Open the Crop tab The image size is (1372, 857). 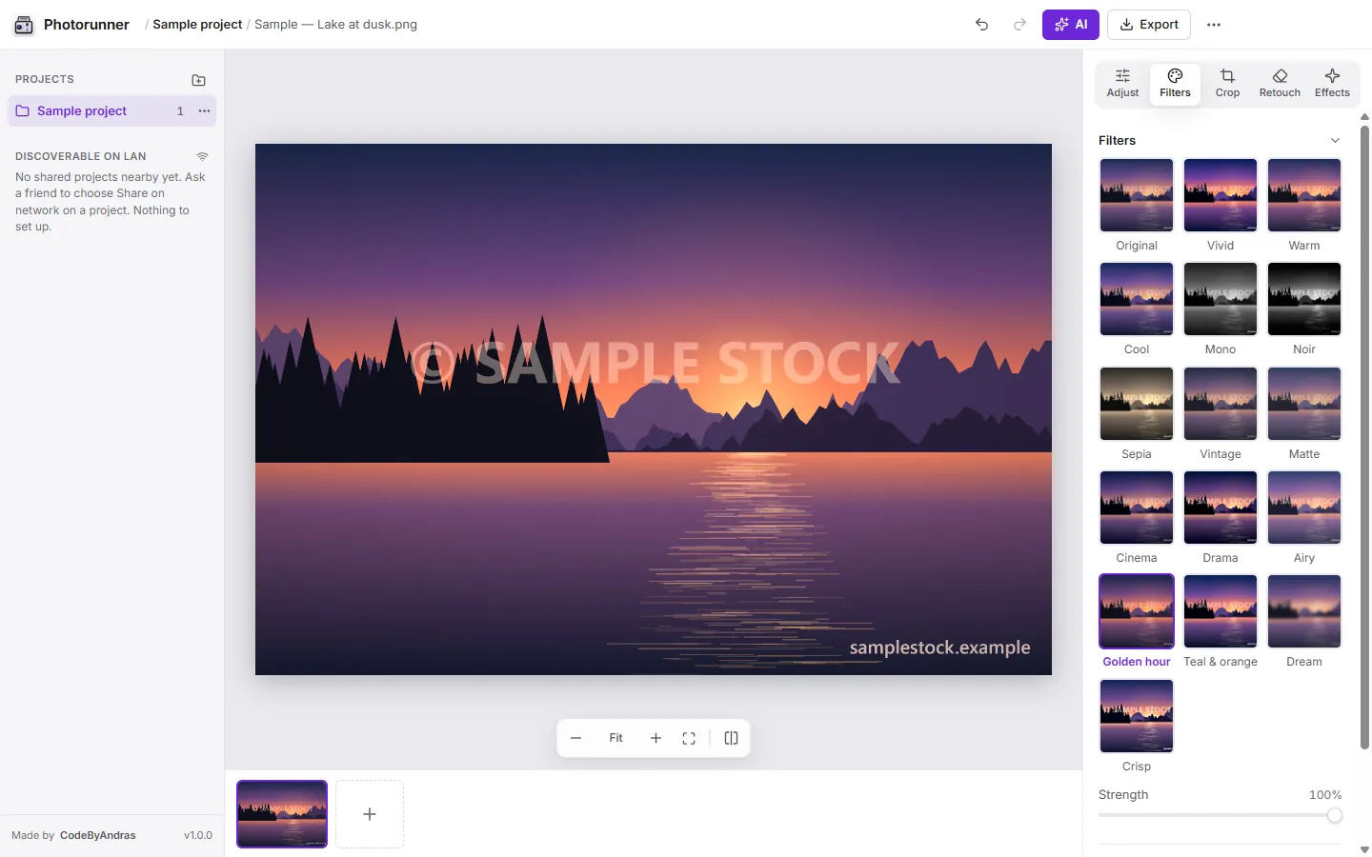1227,84
